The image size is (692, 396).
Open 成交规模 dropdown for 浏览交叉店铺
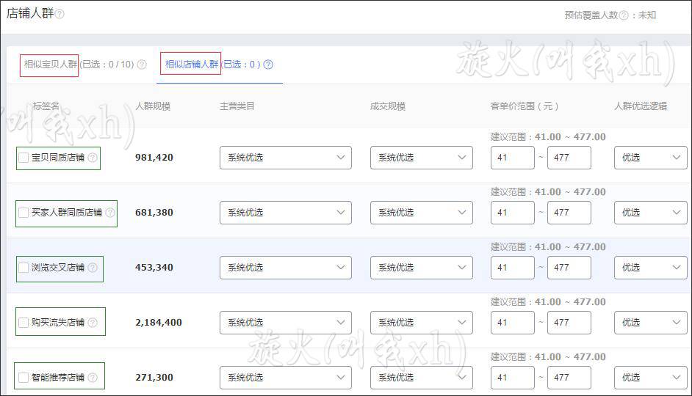(x=422, y=268)
